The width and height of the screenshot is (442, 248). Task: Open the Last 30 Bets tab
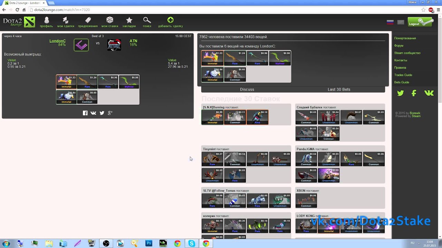(339, 89)
